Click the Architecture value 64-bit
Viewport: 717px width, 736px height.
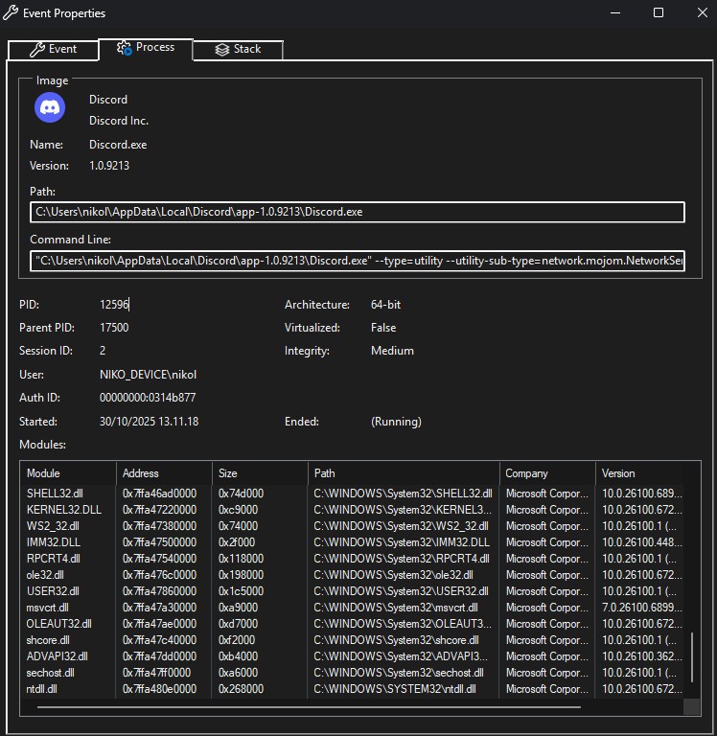385,305
